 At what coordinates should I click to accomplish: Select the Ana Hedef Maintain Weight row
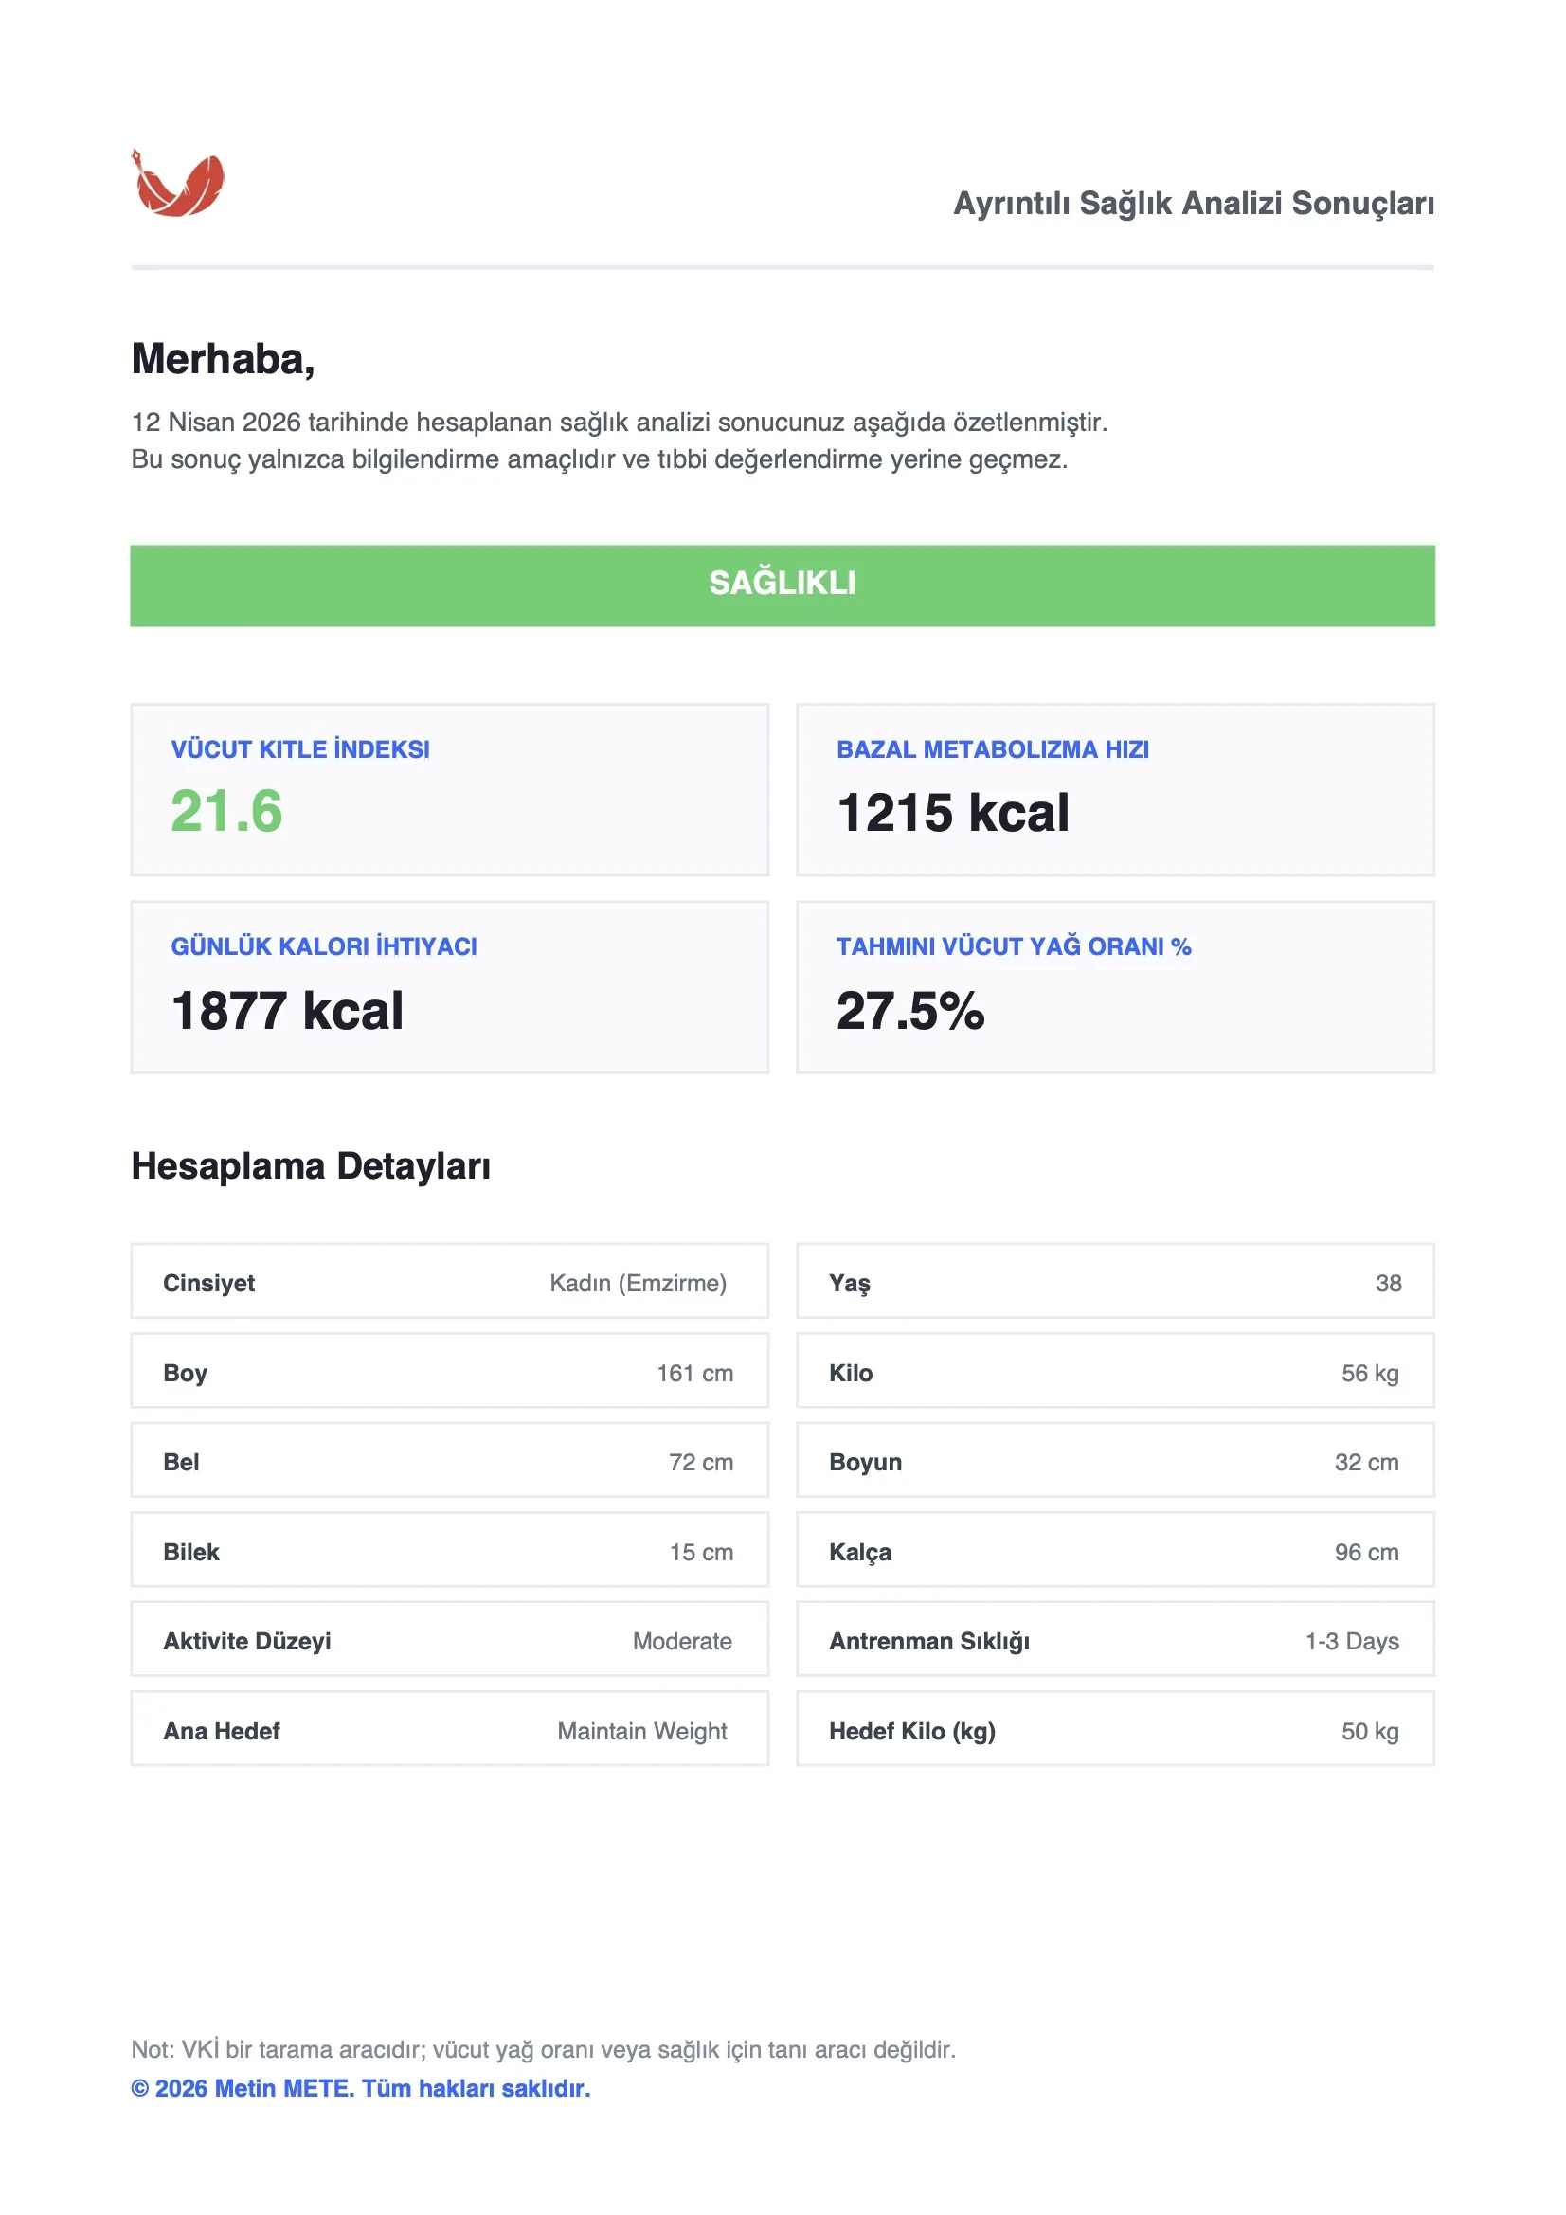click(450, 1730)
